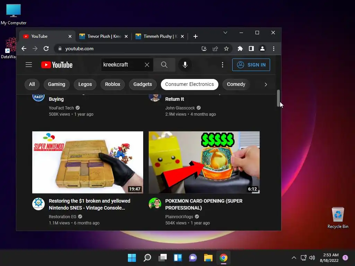Screen dimensions: 355x266
Task: Clear the kreekcraft search text
Action: point(147,65)
